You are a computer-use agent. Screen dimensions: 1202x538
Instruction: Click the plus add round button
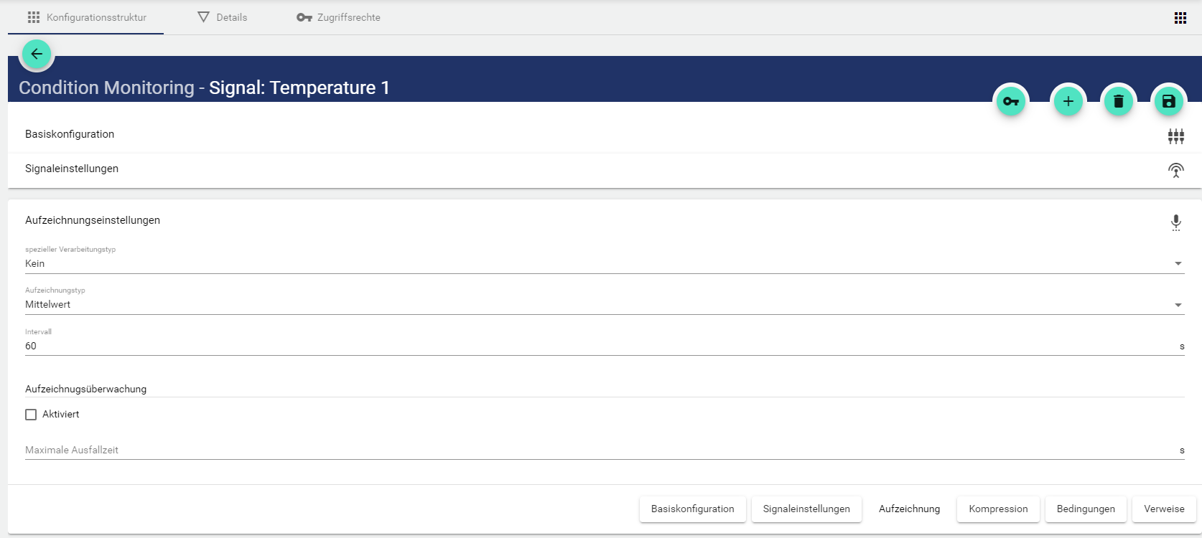(x=1068, y=102)
